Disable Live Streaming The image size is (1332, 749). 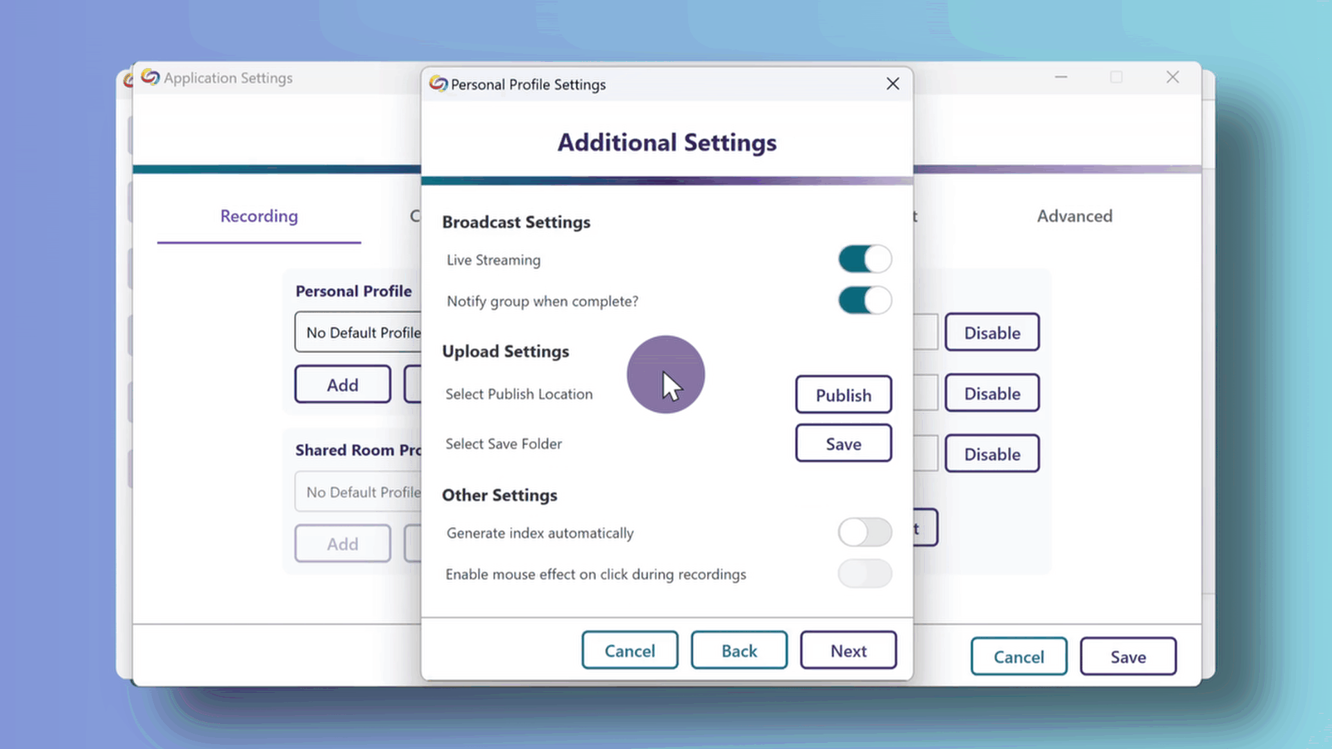pos(864,259)
